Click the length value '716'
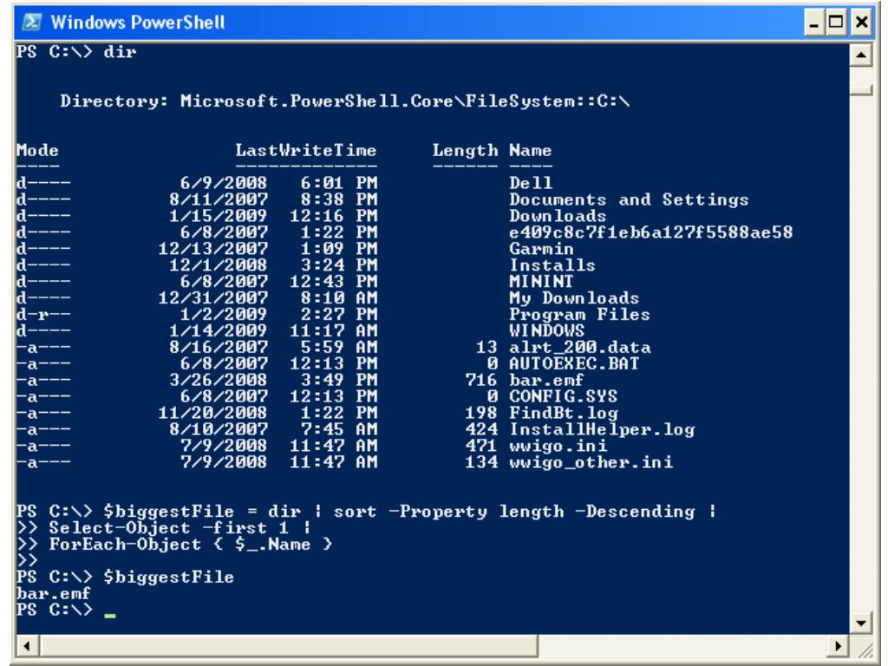This screenshot has height=666, width=888. [x=481, y=380]
